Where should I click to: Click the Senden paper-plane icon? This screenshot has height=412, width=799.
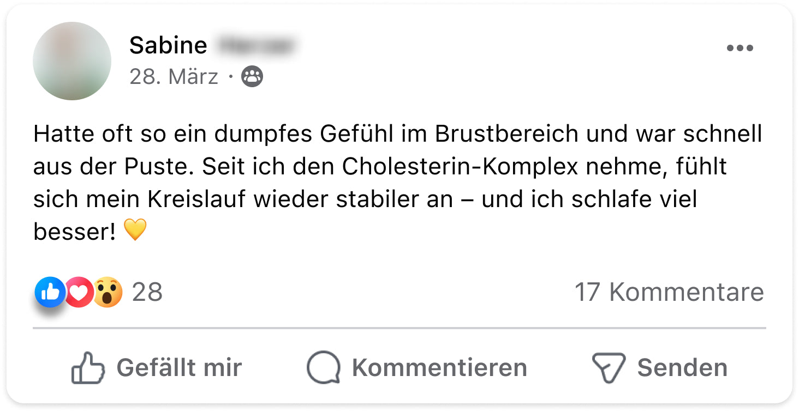click(x=609, y=367)
